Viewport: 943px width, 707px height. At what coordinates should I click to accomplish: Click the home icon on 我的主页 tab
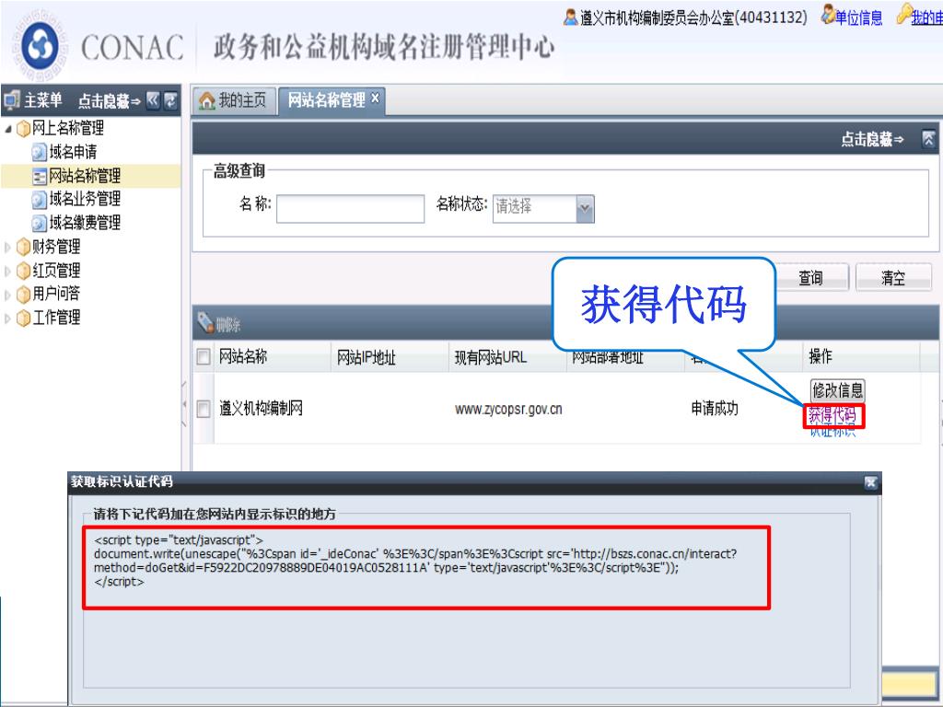pyautogui.click(x=207, y=100)
